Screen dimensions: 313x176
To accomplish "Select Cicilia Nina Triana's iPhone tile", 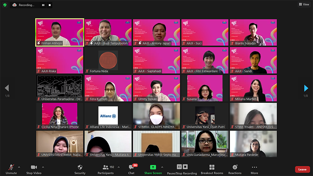I will click(59, 116).
